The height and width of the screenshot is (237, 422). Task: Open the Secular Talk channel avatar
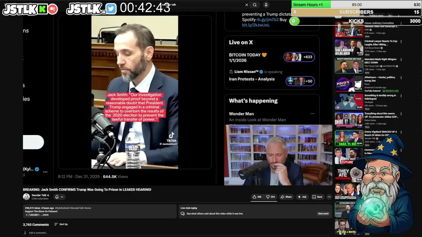[x=26, y=197]
